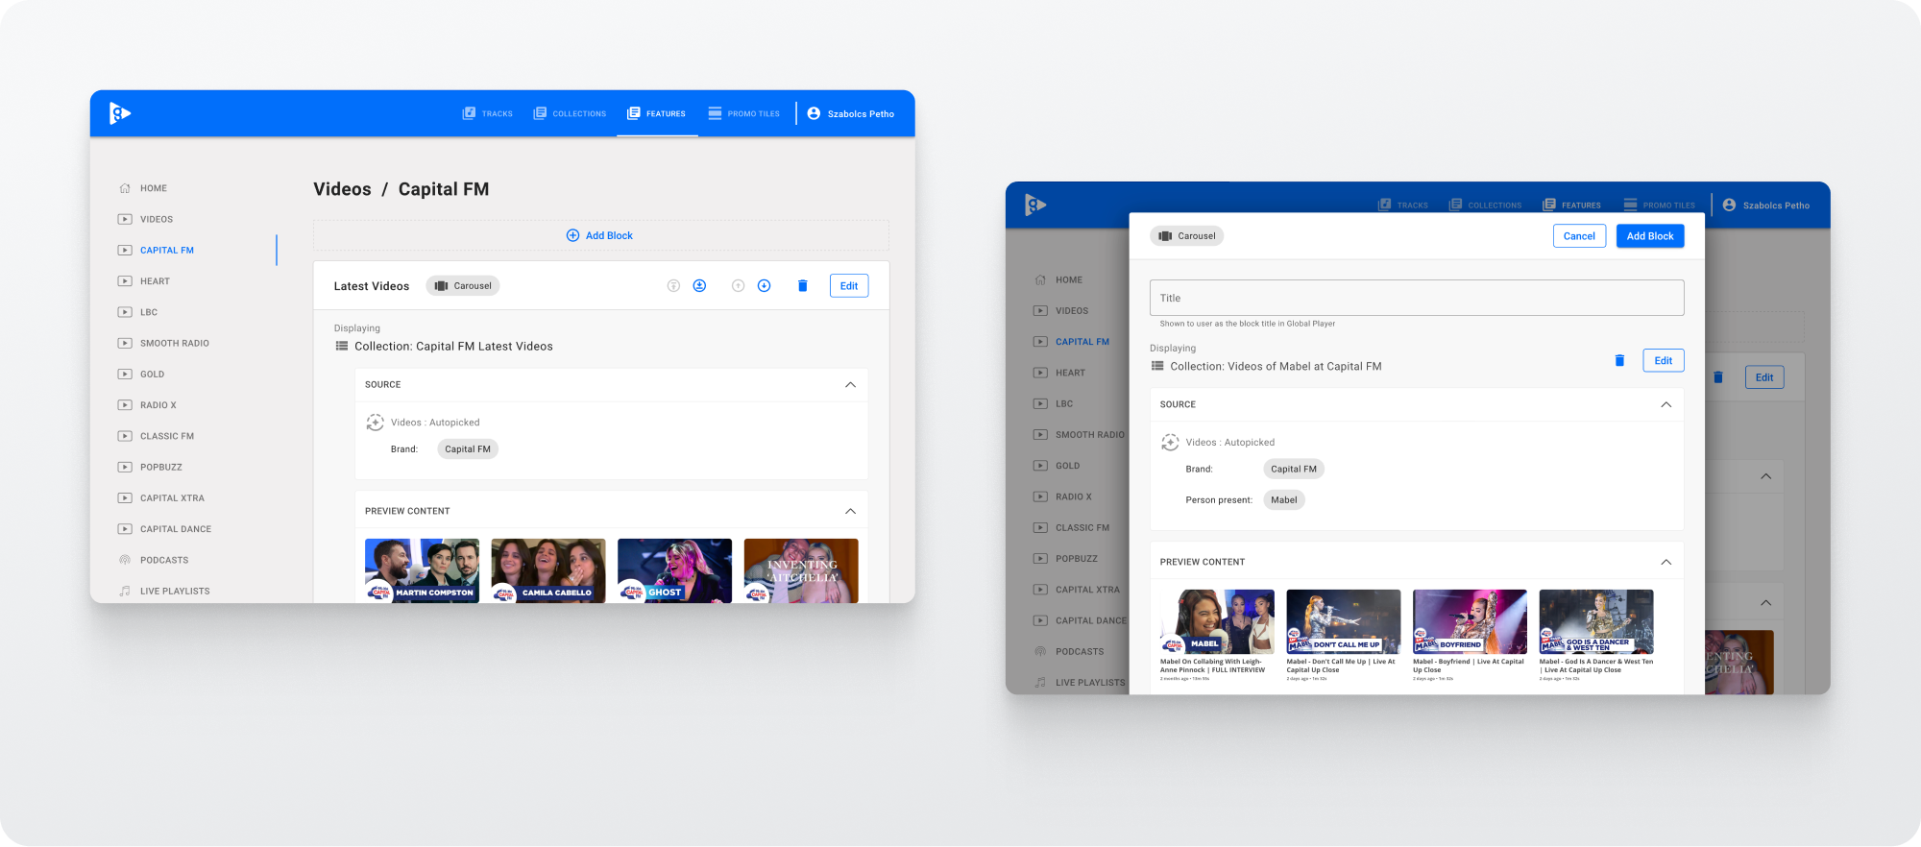Click Capital FM in right window sidebar

coord(1071,342)
